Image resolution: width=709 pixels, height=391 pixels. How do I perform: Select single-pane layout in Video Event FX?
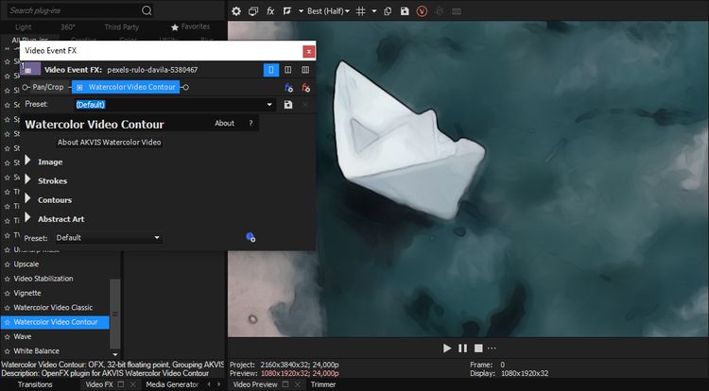(271, 70)
